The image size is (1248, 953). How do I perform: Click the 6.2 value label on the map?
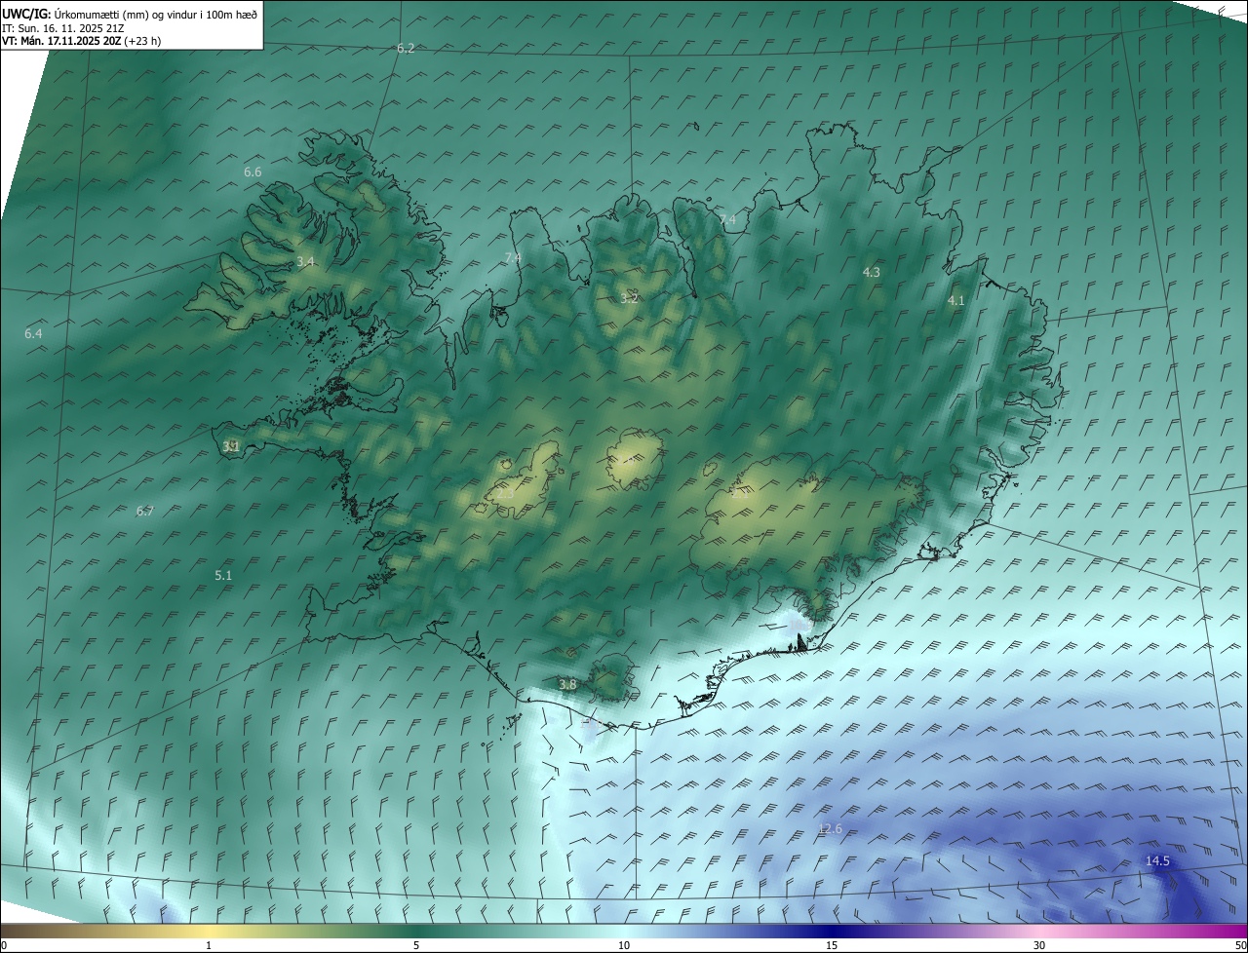tap(406, 48)
